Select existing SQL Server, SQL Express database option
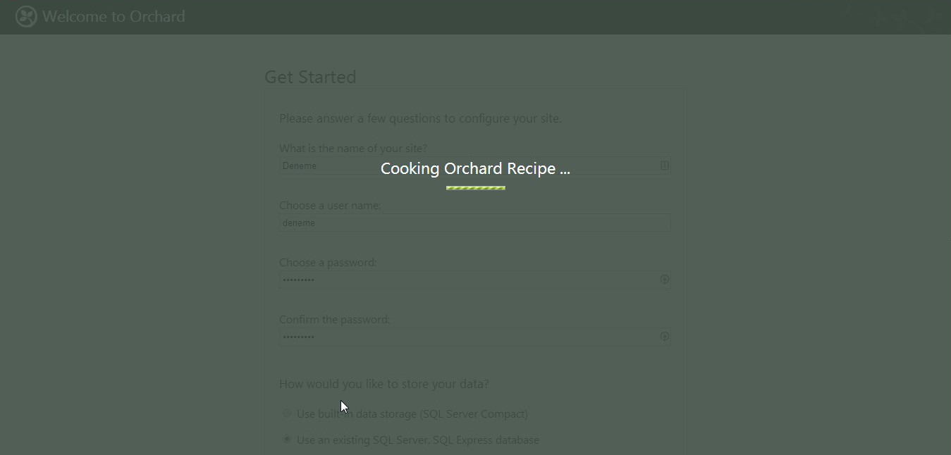This screenshot has height=455, width=951. (x=287, y=439)
